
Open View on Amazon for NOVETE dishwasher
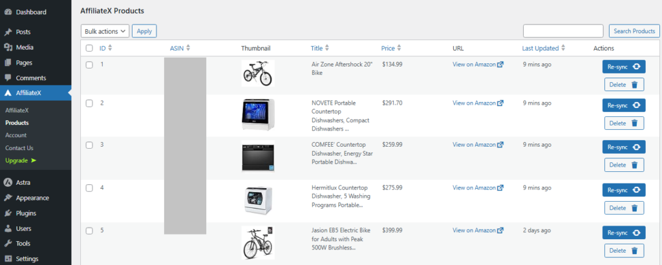pos(478,103)
